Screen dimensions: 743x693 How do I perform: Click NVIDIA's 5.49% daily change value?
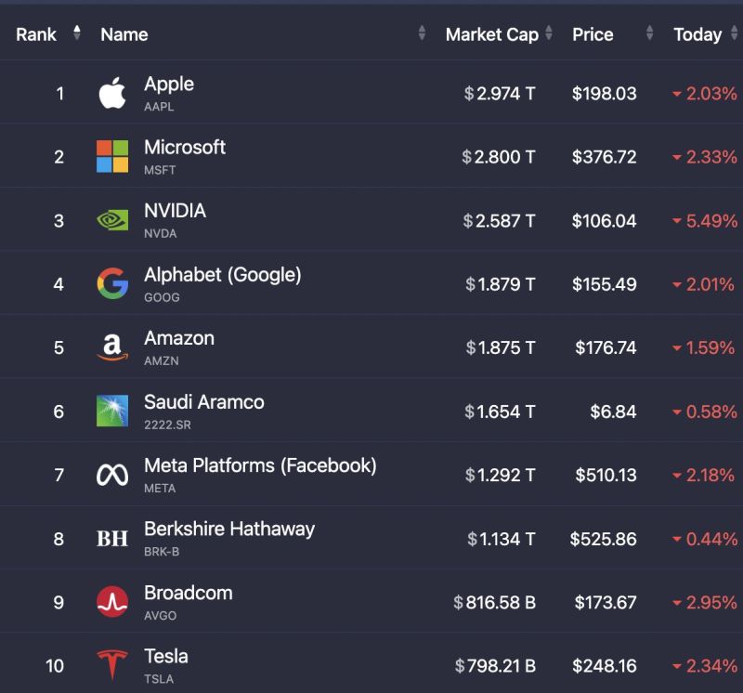[711, 220]
